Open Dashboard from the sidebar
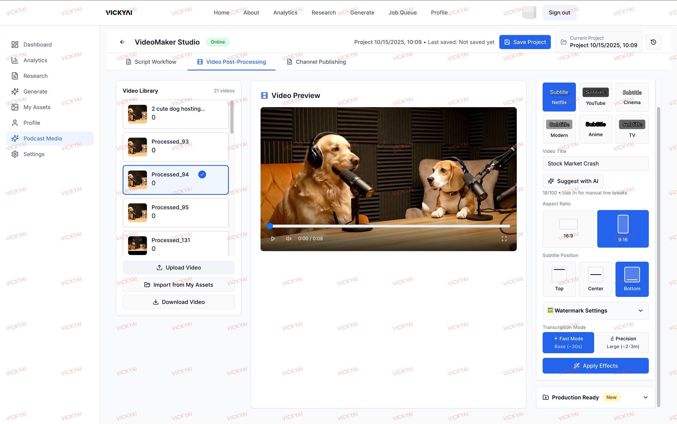This screenshot has height=424, width=677. pyautogui.click(x=37, y=45)
